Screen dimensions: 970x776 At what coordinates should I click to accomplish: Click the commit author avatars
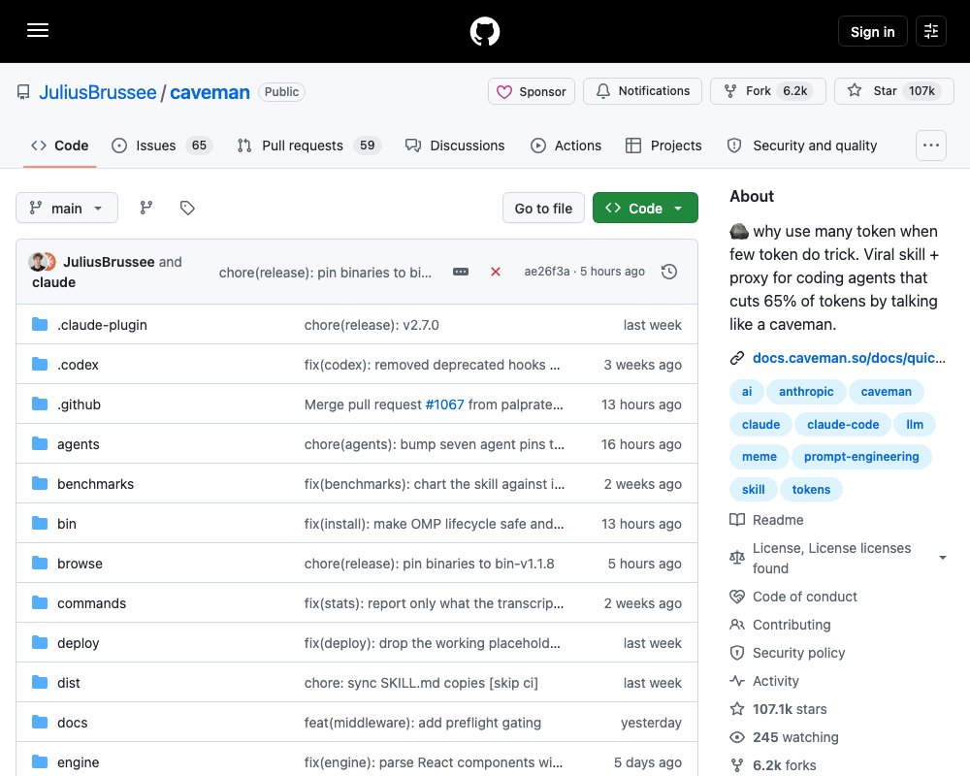tap(42, 262)
